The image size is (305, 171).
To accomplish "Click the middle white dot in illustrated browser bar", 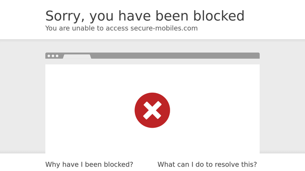I will 53,56.
